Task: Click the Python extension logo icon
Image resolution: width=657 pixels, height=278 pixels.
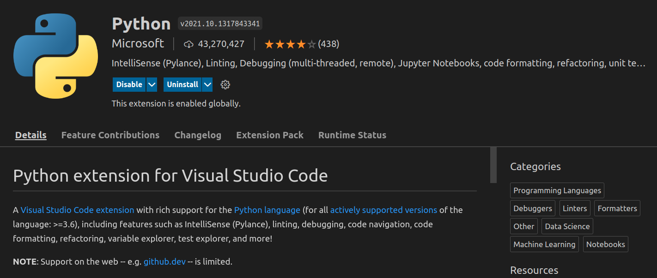Action: point(55,56)
